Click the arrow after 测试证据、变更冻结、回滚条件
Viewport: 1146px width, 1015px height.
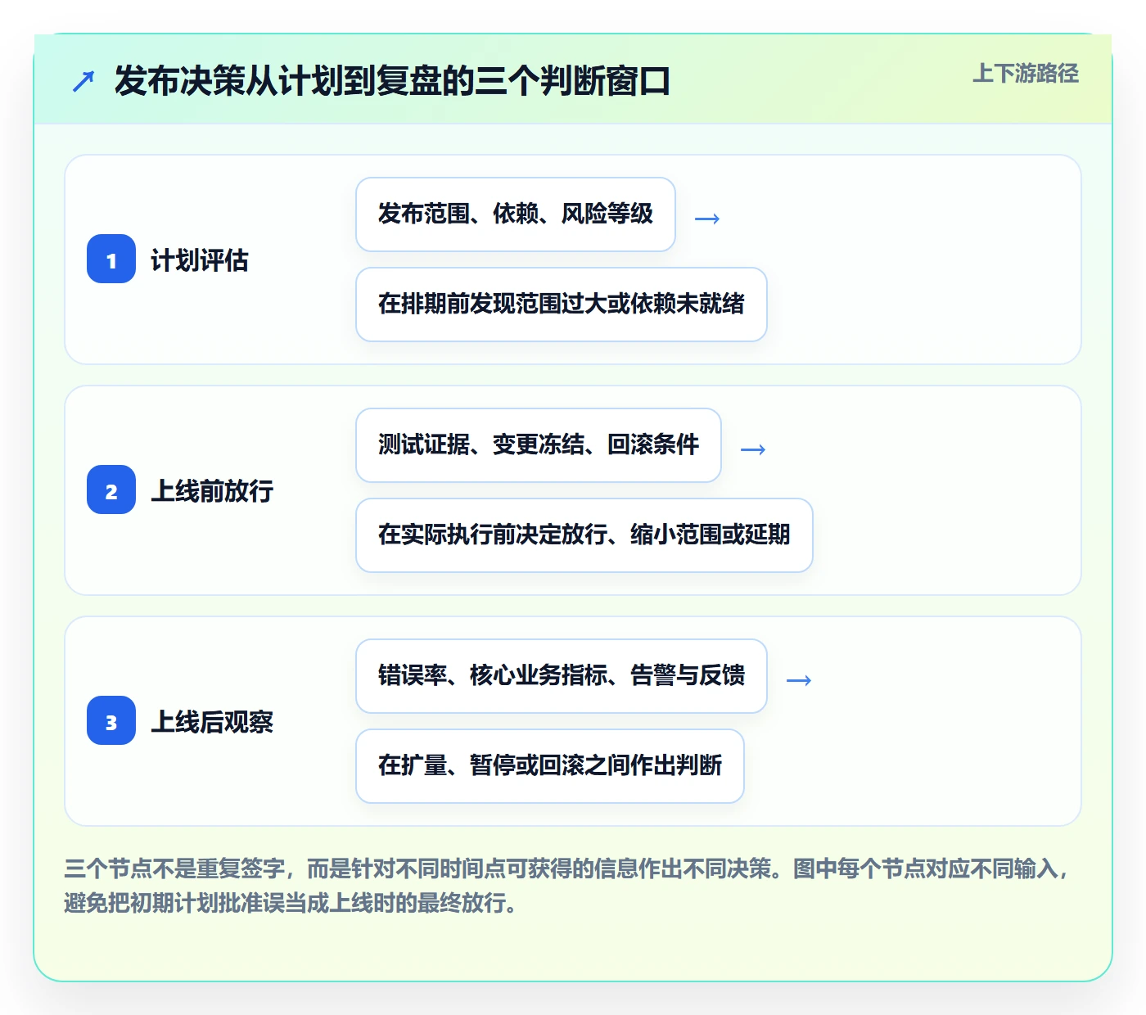tap(753, 449)
